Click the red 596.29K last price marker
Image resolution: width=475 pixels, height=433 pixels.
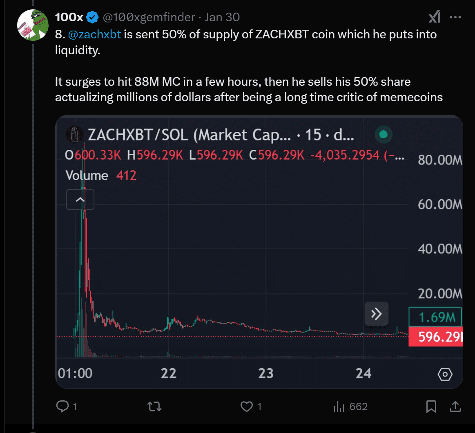click(x=435, y=337)
